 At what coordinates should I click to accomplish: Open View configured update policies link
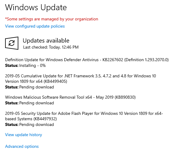click(35, 26)
